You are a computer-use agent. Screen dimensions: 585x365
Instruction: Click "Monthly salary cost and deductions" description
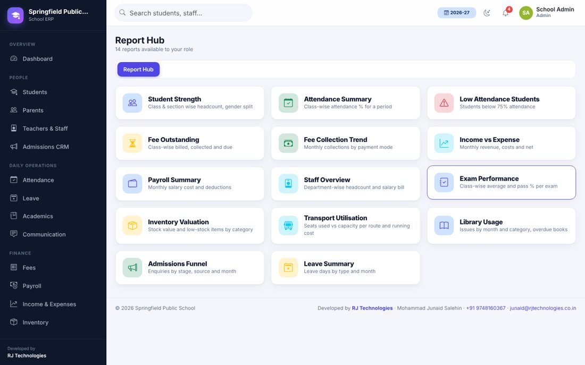point(189,187)
